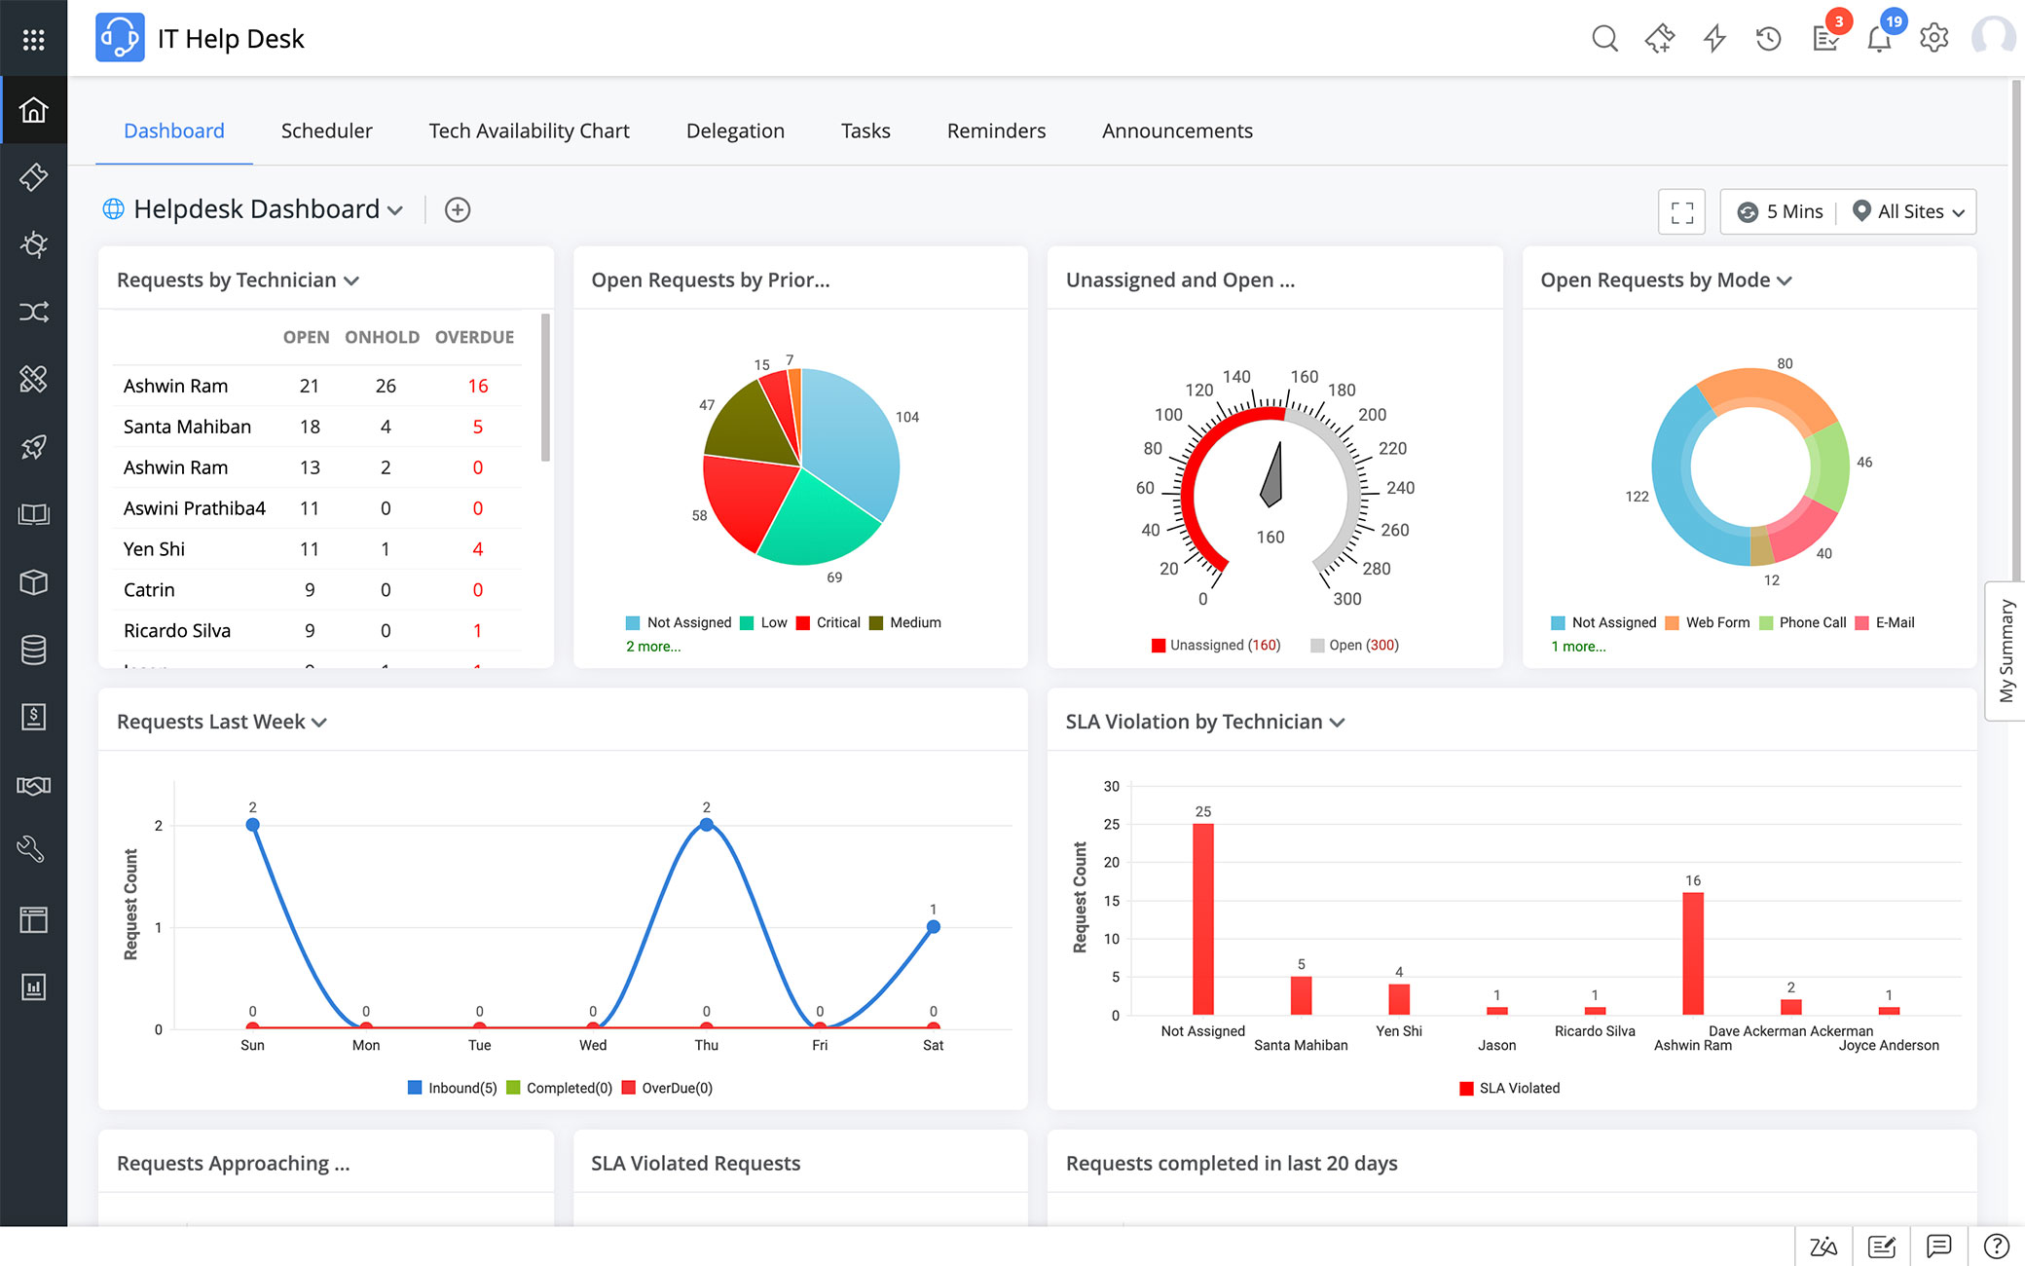Screen dimensions: 2025x1266
Task: Open notifications bell showing 19 alerts
Action: pos(1879,39)
